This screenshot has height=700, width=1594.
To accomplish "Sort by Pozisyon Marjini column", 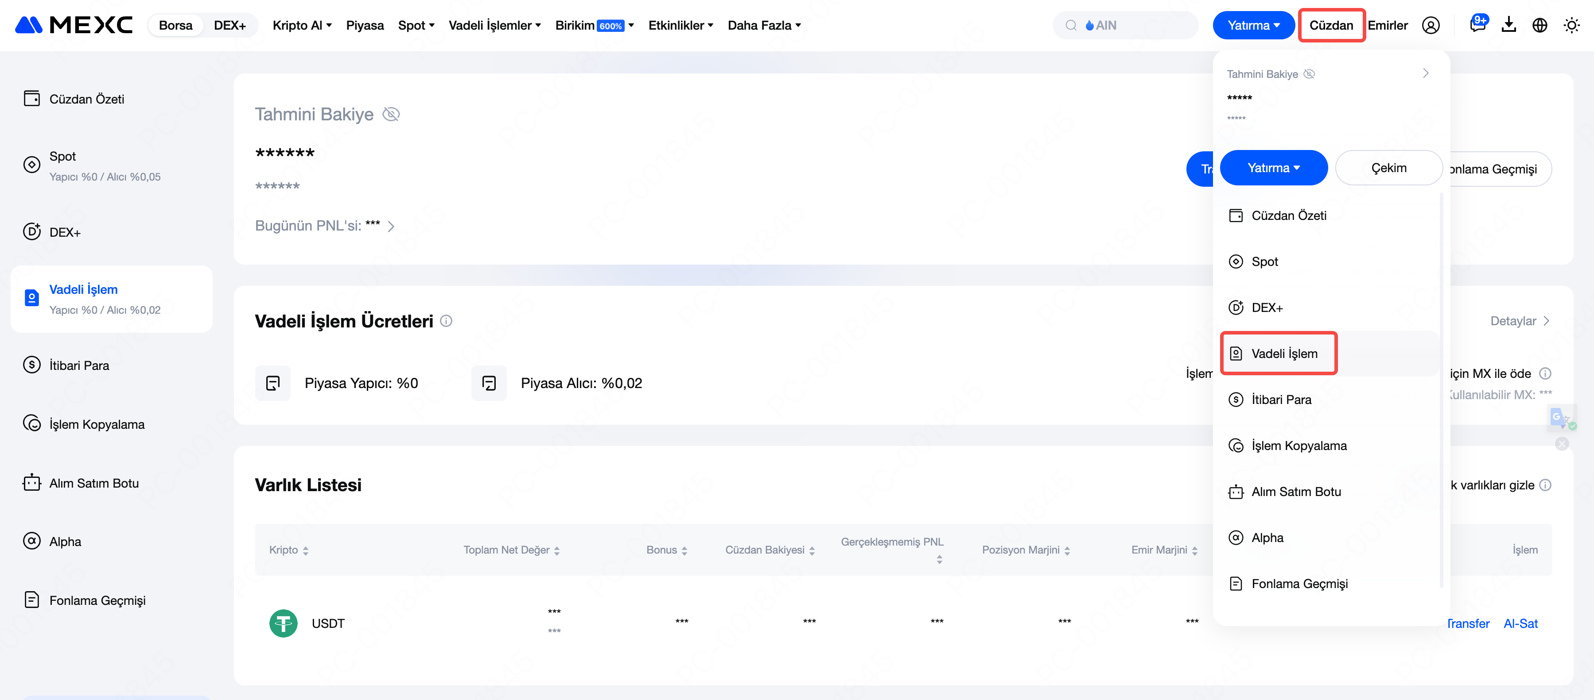I will click(1026, 550).
